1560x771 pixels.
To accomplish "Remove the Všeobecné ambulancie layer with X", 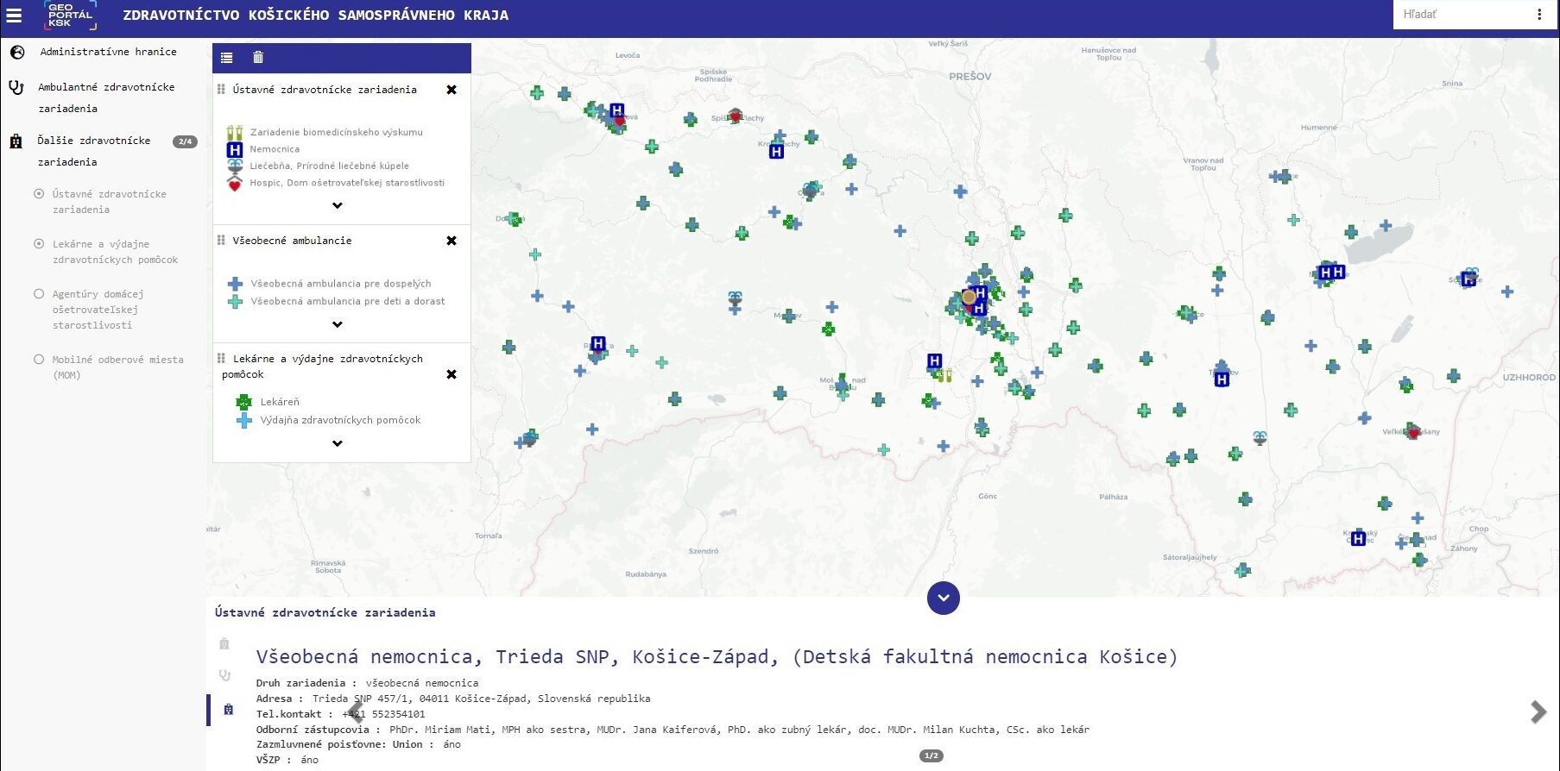I will [x=451, y=241].
